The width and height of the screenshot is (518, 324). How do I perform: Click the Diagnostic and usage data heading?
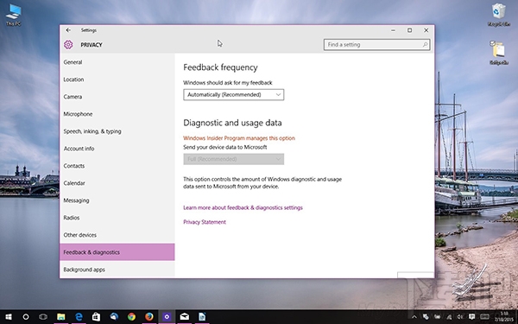click(232, 123)
